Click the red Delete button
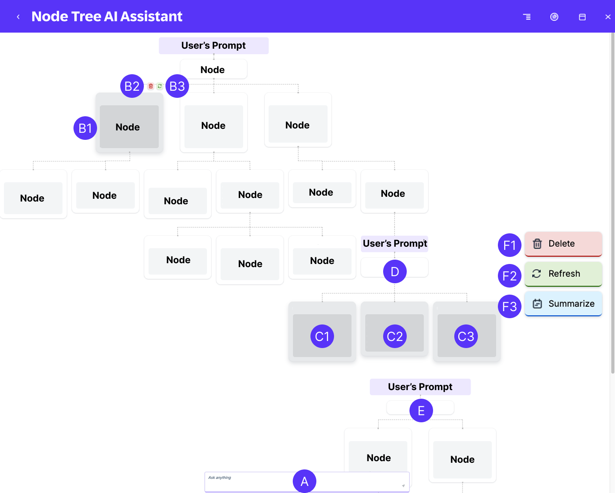The width and height of the screenshot is (615, 493). [x=563, y=244]
